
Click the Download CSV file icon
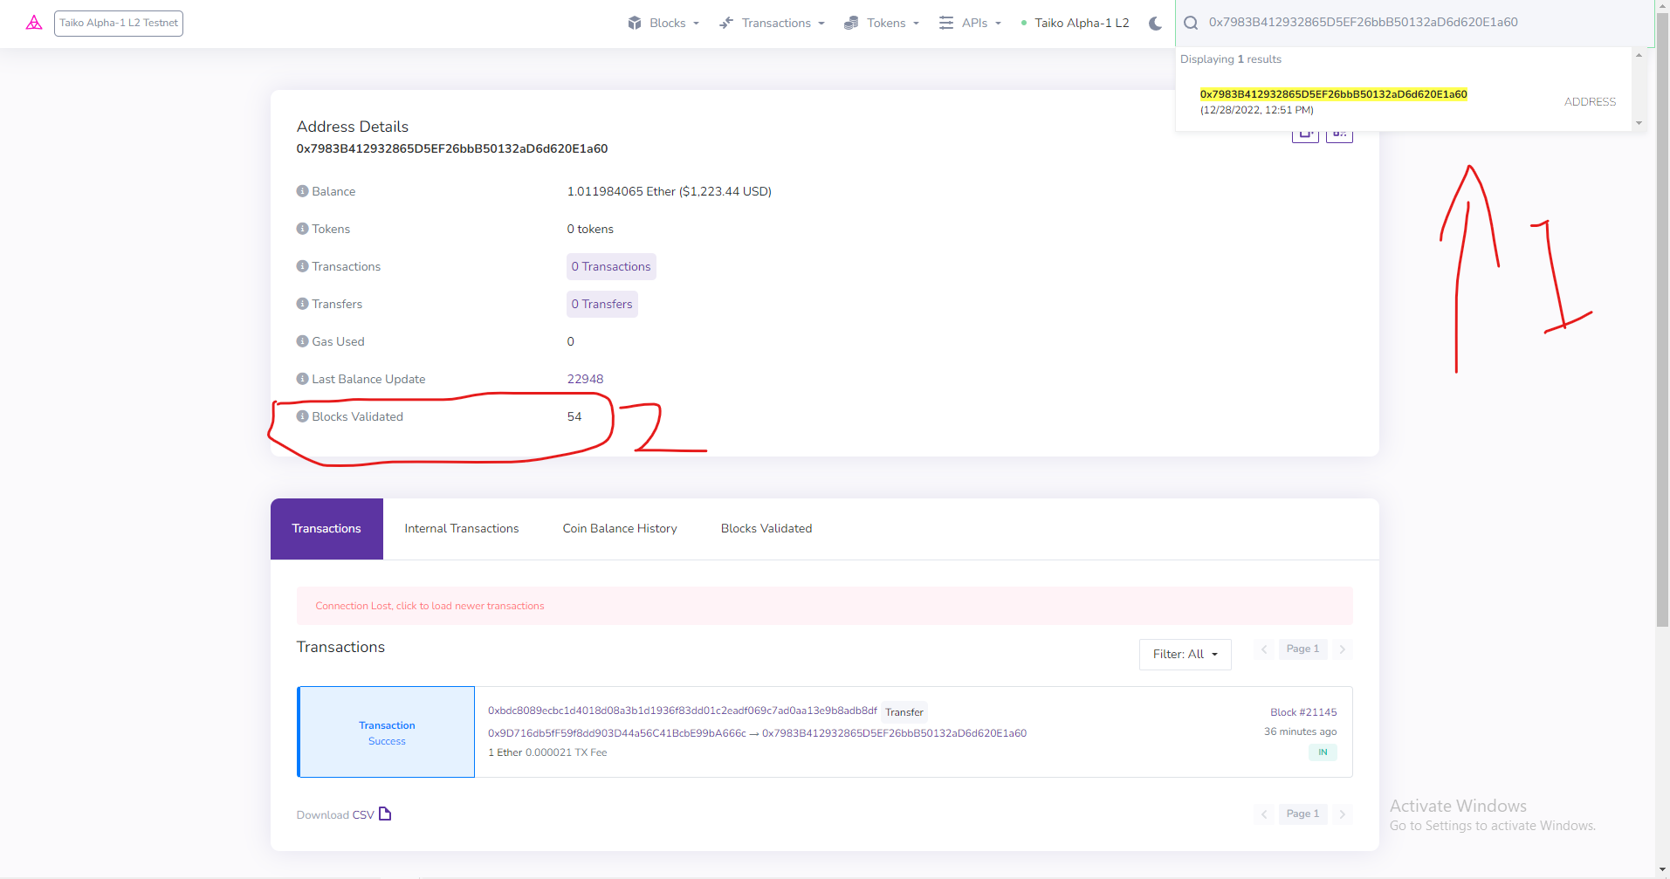coord(385,814)
